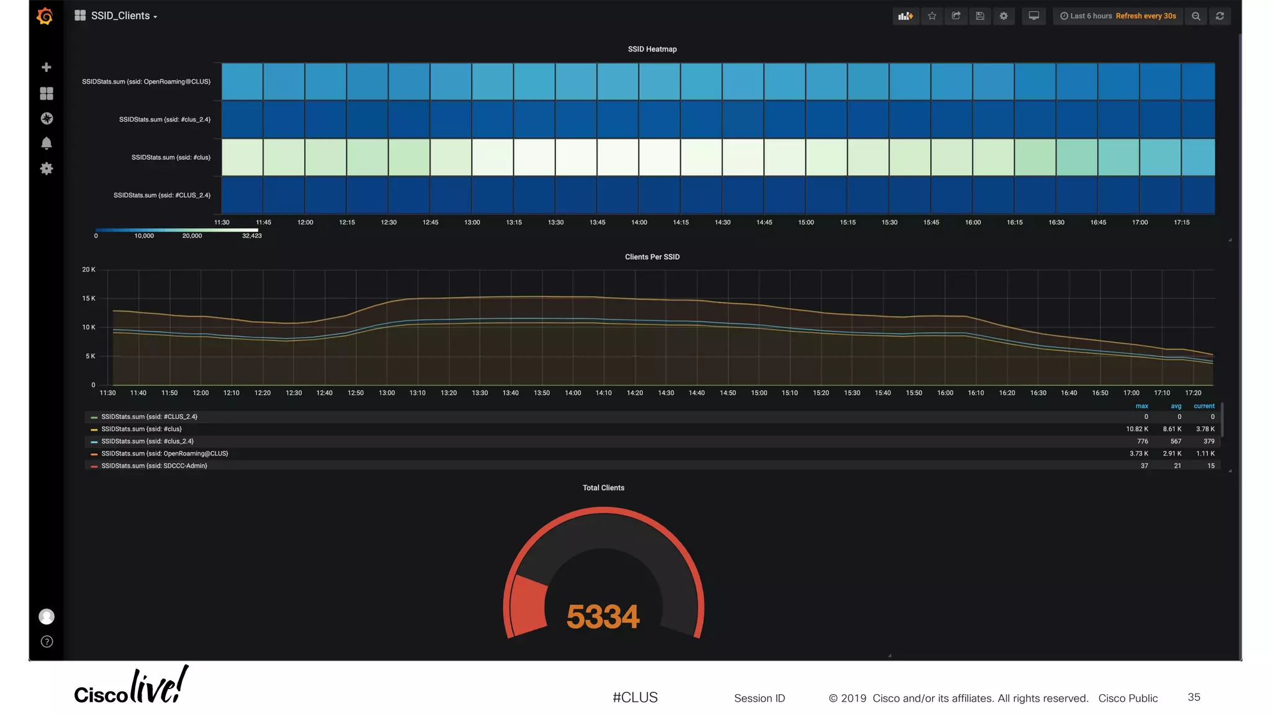The height and width of the screenshot is (714, 1271).
Task: Open the Alerting bell icon
Action: point(46,143)
